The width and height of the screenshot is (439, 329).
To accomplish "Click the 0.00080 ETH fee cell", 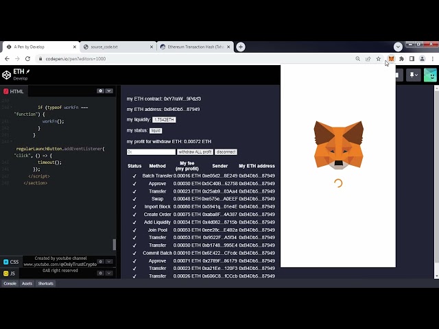I will click(187, 206).
